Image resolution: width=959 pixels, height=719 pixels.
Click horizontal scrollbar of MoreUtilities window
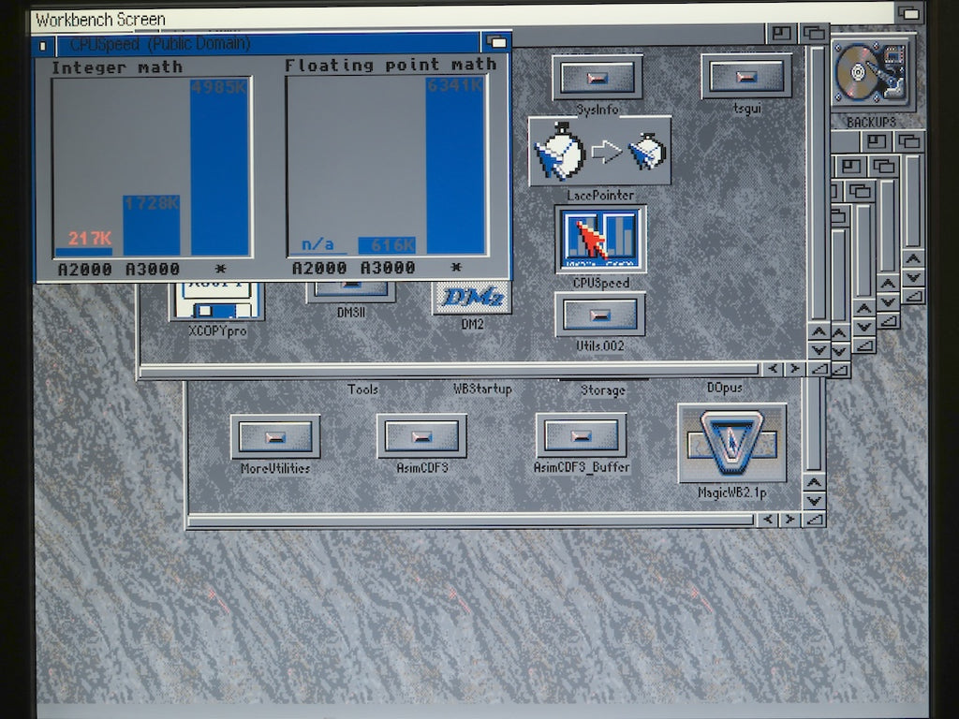pos(468,519)
